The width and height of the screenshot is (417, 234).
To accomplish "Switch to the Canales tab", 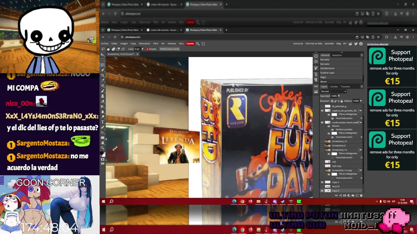I will [334, 87].
